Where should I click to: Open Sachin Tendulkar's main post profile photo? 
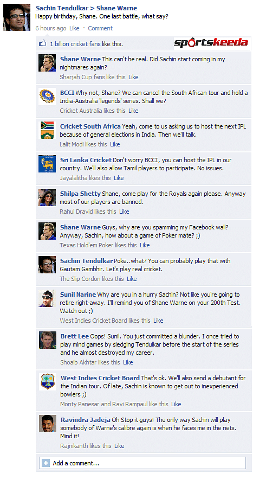(x=17, y=17)
